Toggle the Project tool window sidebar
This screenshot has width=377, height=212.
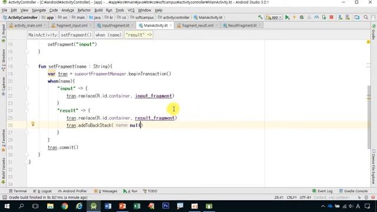point(3,33)
